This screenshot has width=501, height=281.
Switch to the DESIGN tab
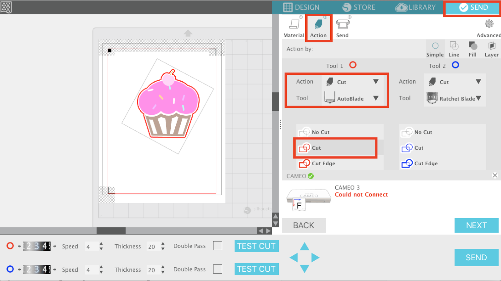click(301, 7)
